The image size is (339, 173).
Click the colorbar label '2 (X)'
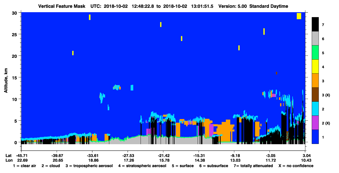point(326,123)
